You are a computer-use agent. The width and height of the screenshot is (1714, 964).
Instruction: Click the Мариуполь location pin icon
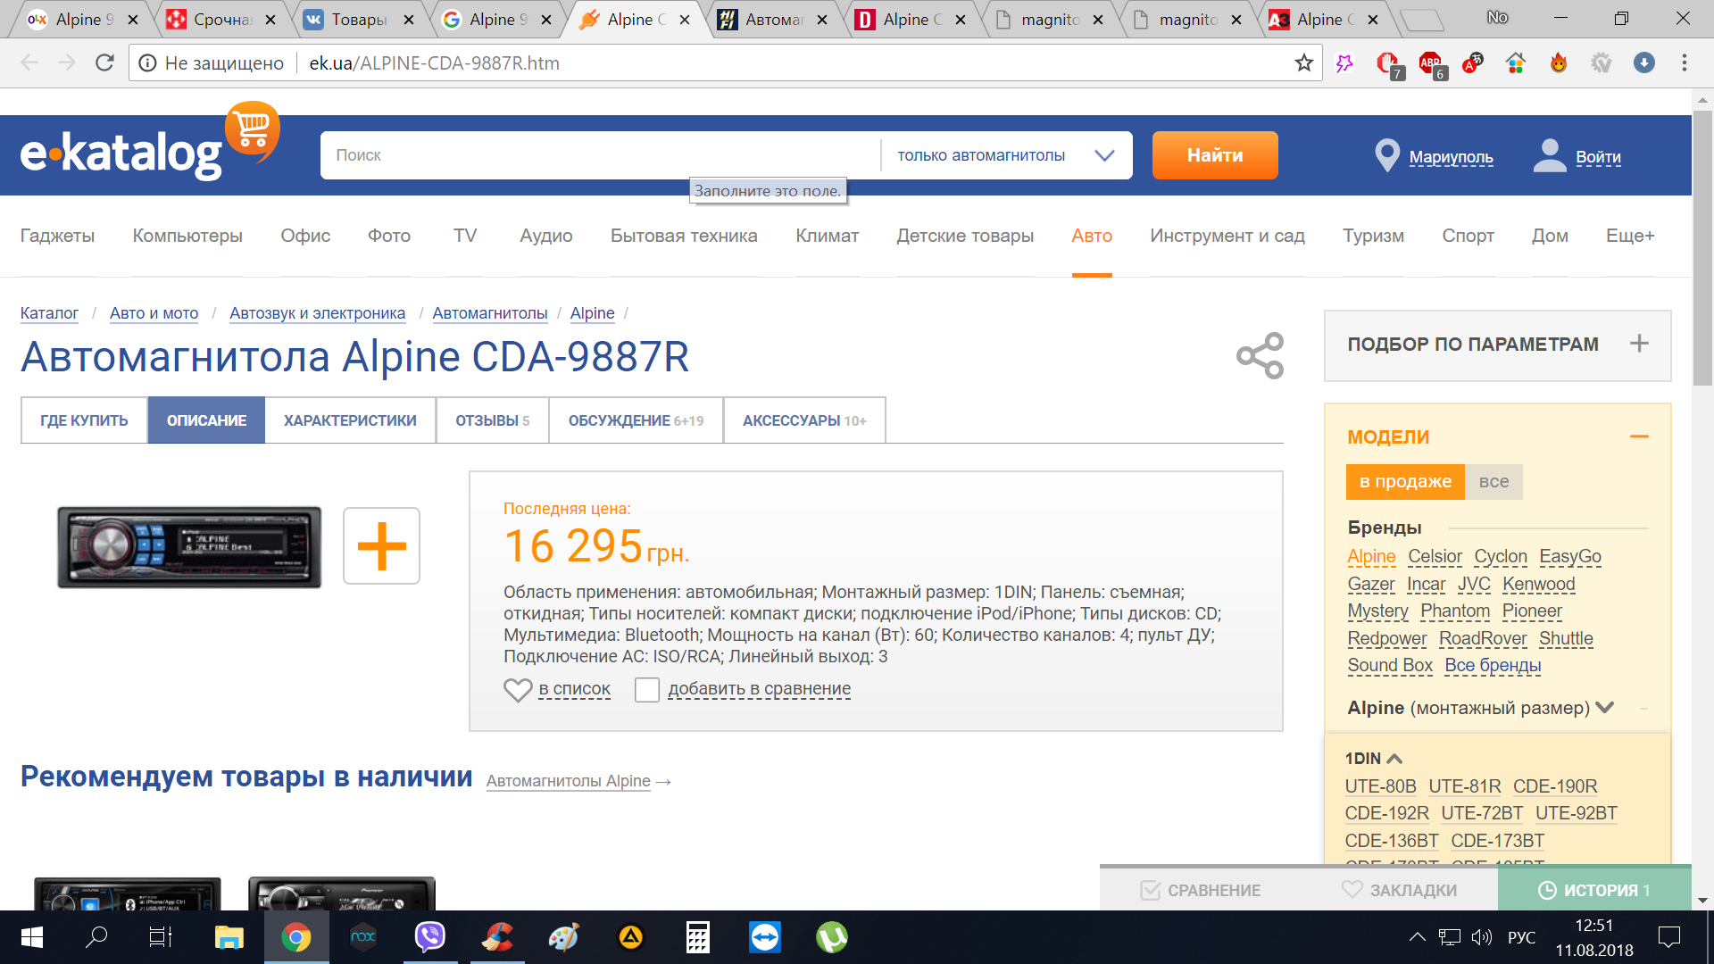pyautogui.click(x=1386, y=155)
